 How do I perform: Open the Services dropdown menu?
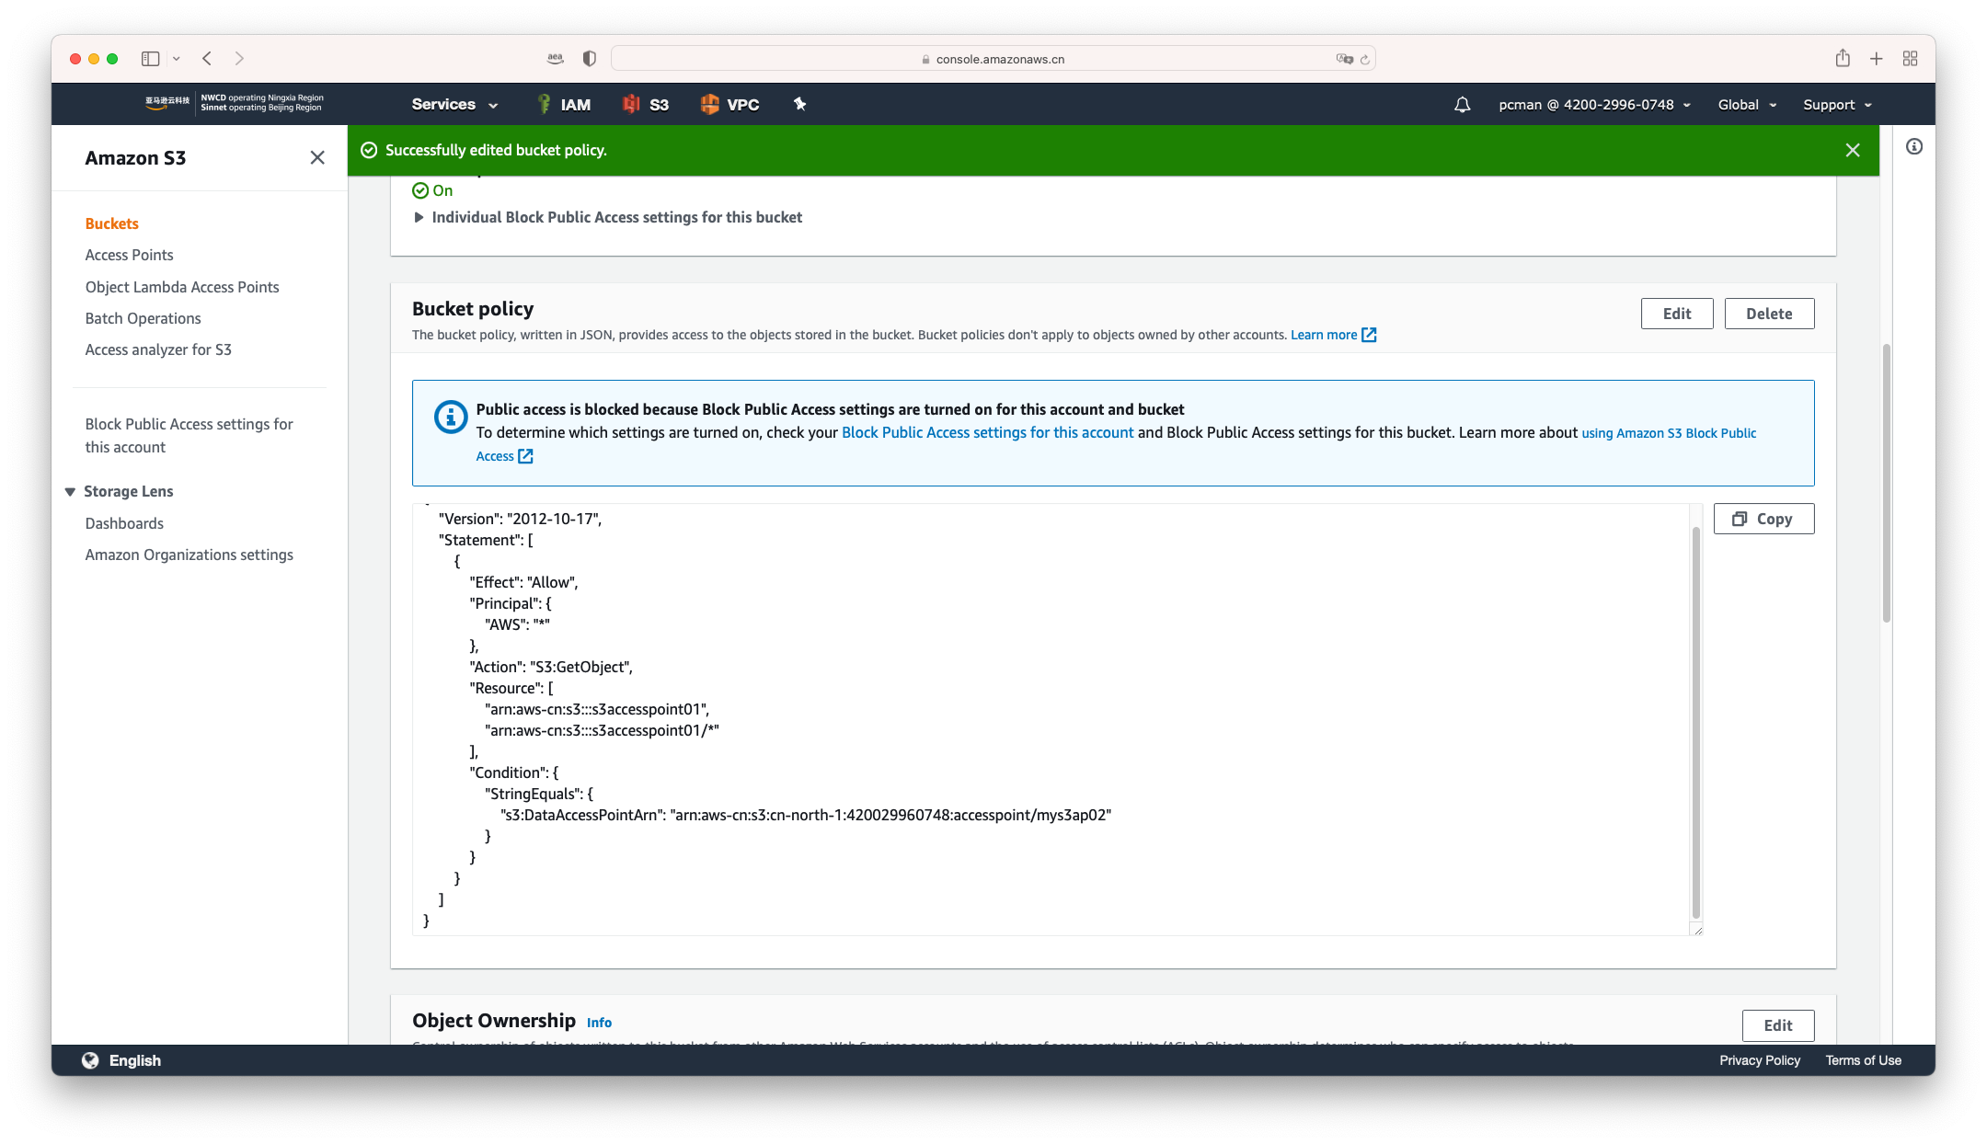tap(454, 105)
